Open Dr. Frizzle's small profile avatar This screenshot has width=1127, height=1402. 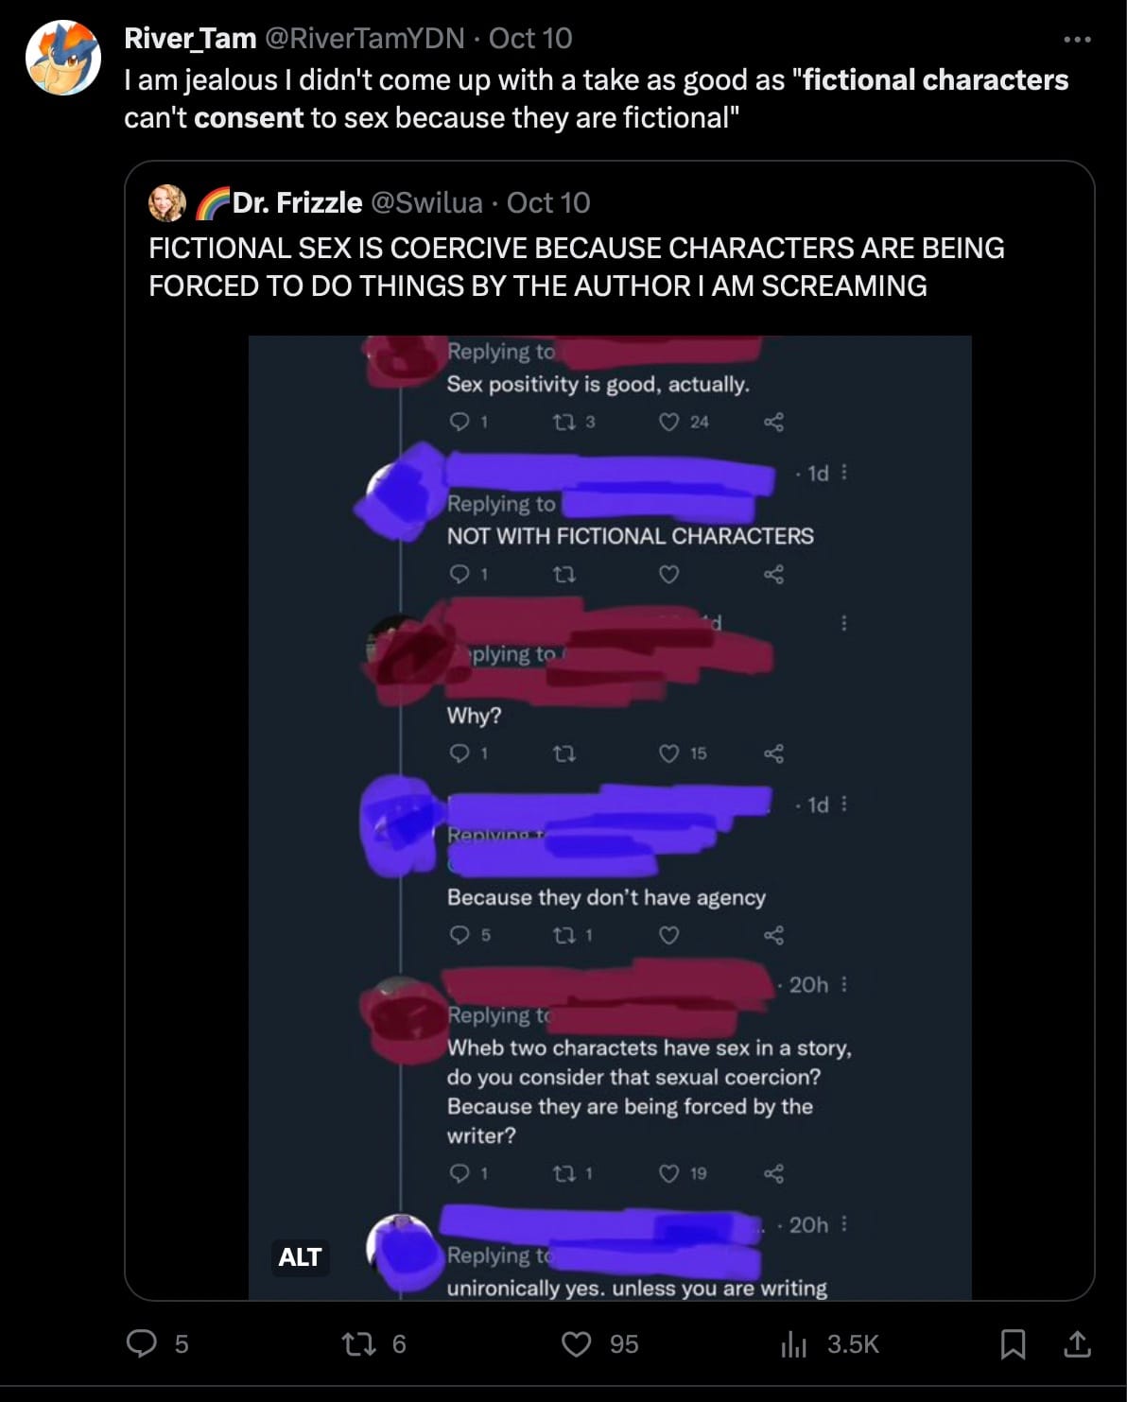pos(167,203)
